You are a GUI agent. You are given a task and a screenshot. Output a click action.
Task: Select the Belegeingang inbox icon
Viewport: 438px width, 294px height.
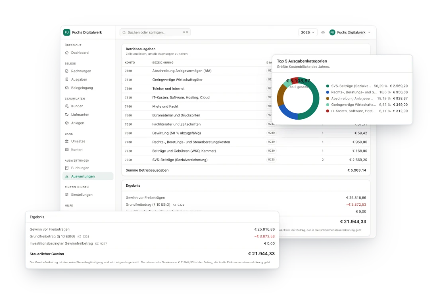tap(67, 88)
